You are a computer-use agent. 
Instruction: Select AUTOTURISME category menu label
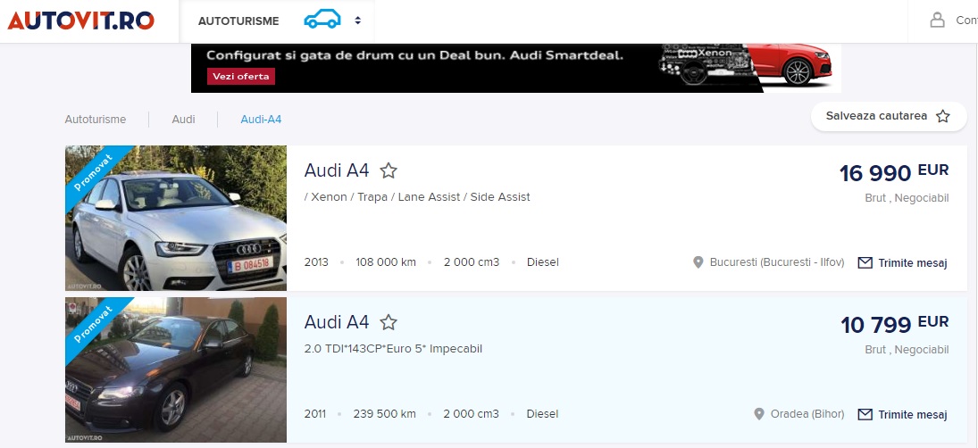(x=238, y=21)
